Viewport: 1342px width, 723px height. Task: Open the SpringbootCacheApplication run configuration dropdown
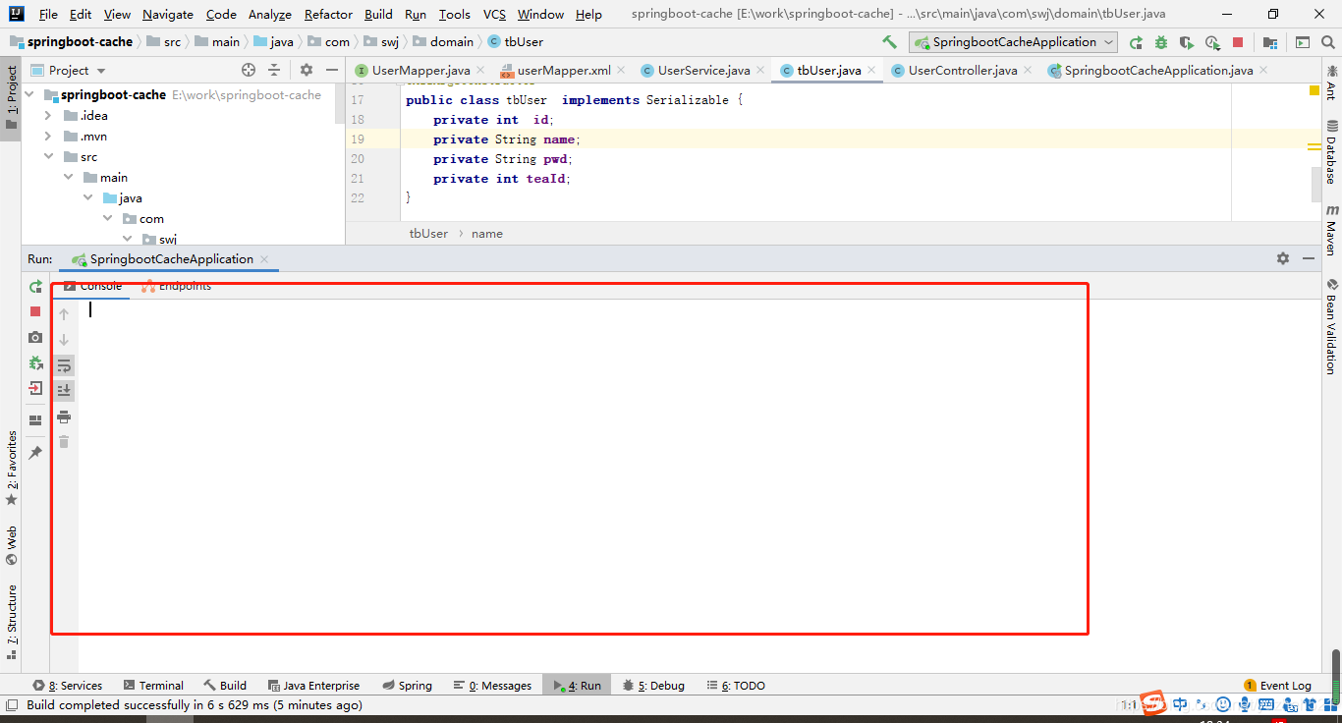1013,42
